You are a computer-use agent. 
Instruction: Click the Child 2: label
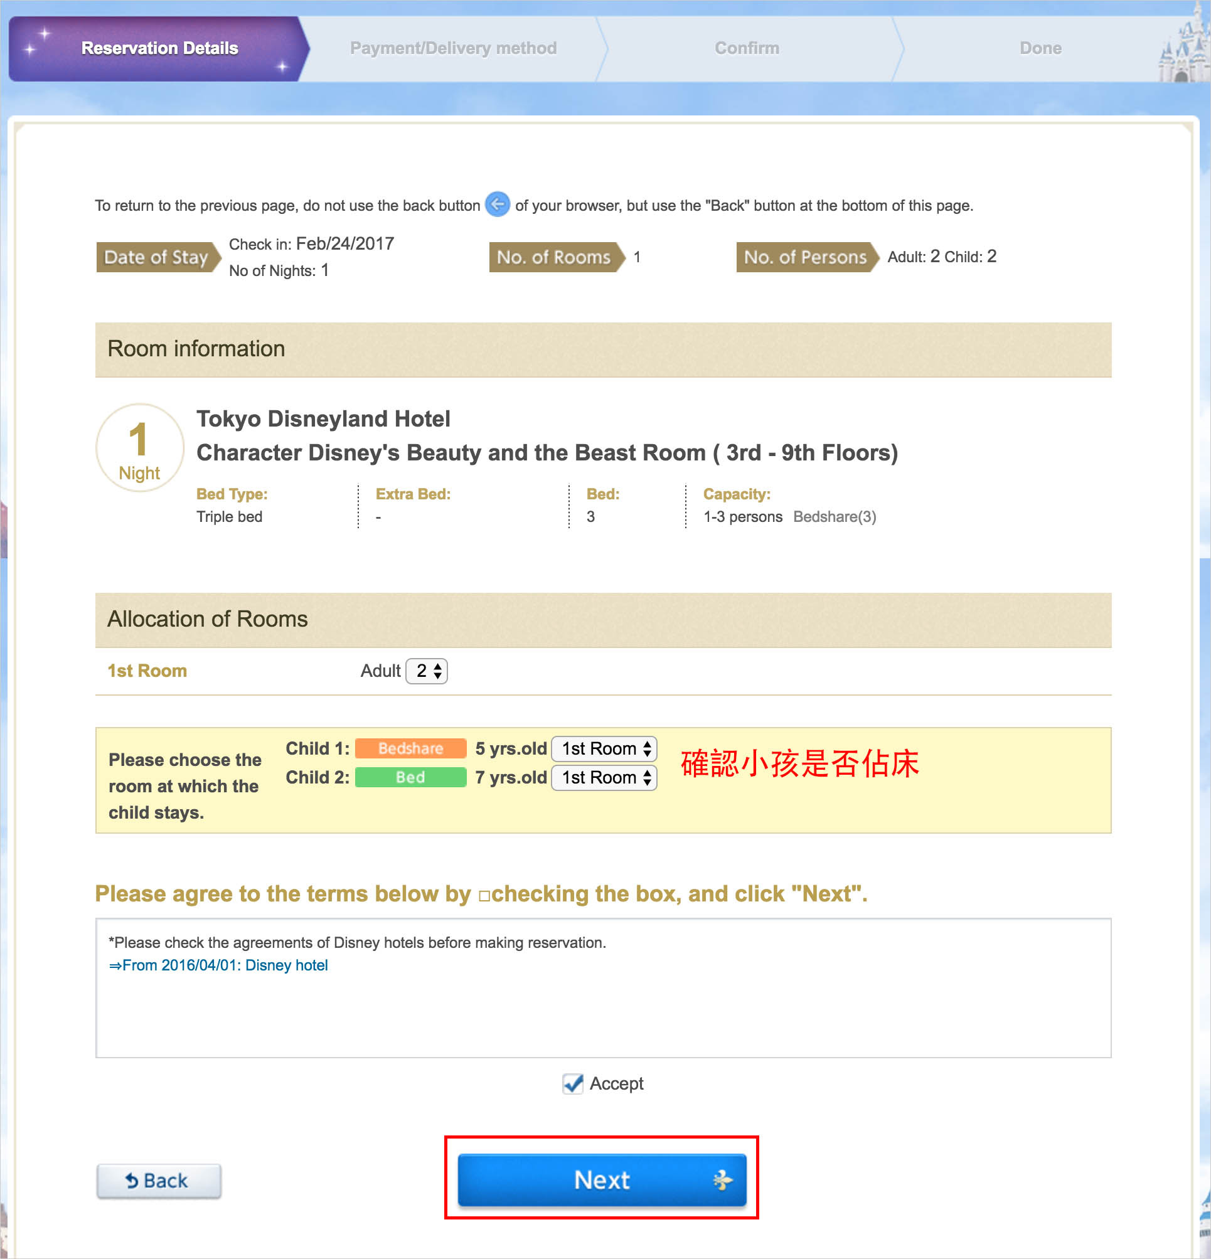point(317,777)
